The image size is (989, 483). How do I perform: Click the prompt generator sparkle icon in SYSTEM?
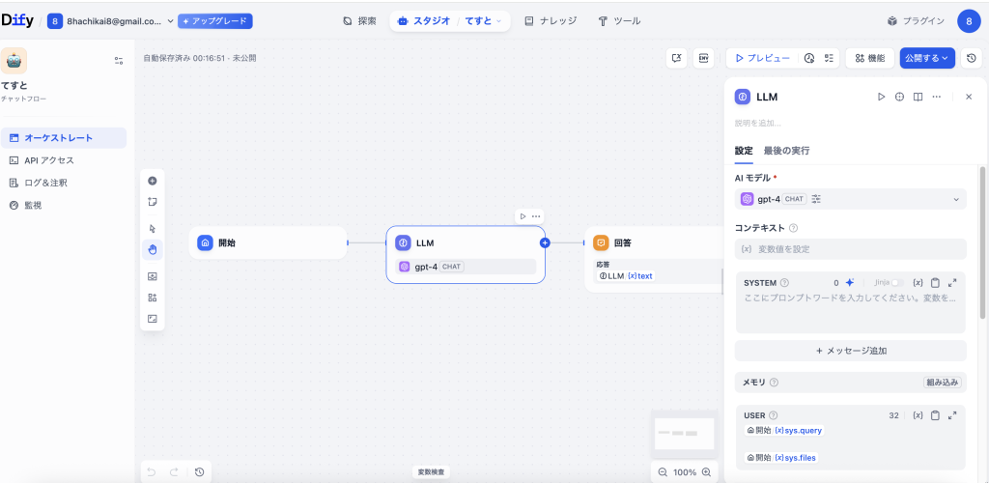tap(850, 283)
